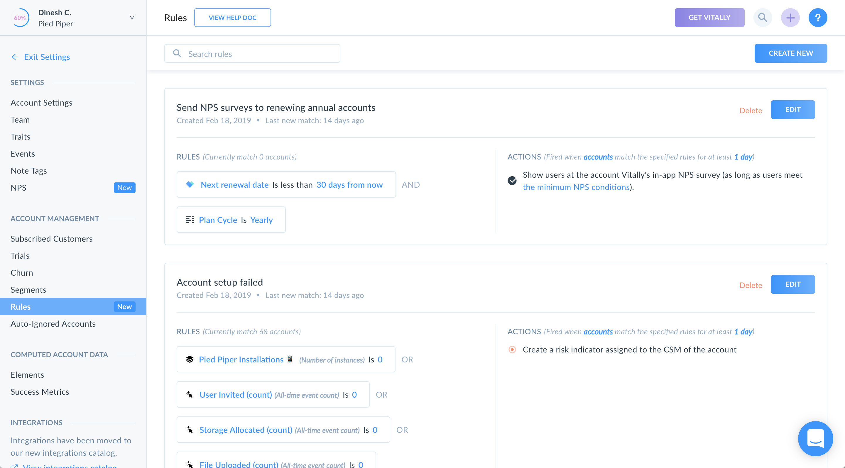Click the list icon beside Plan Cycle
The height and width of the screenshot is (468, 845).
pos(190,220)
